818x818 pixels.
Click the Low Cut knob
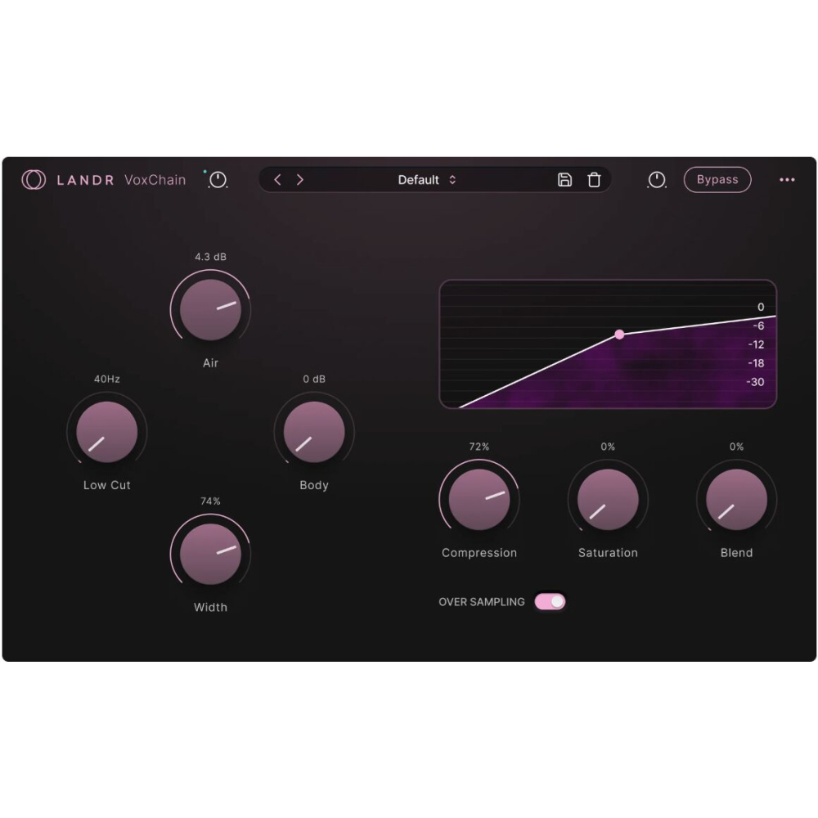[x=107, y=432]
